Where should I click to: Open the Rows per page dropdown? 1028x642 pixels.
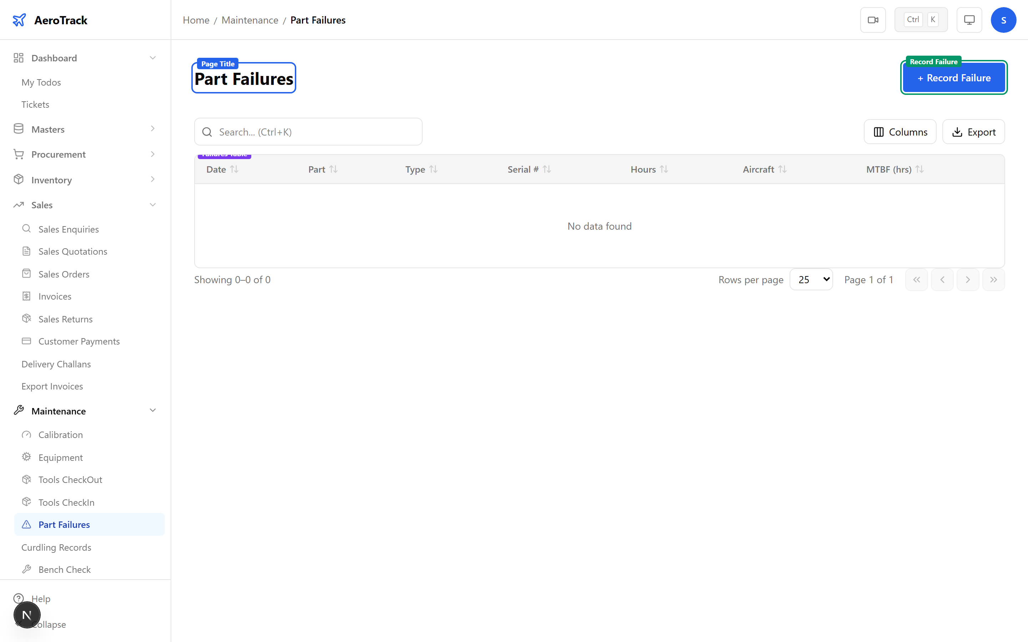coord(811,279)
